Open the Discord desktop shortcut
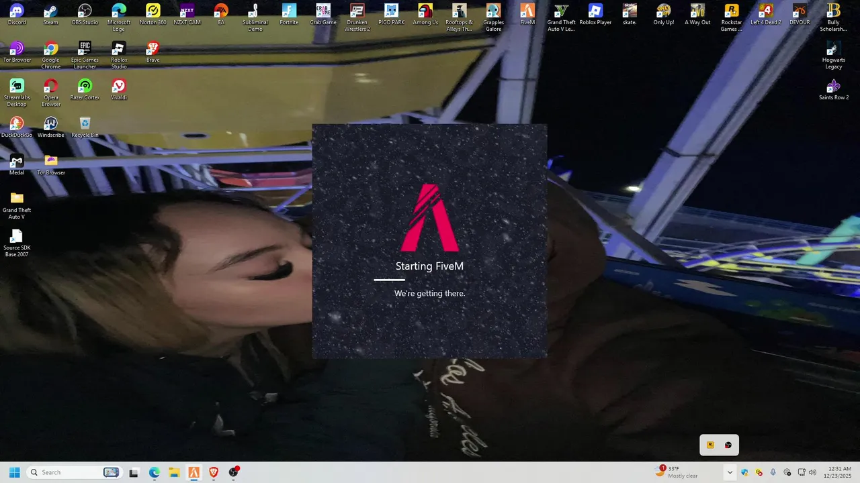The height and width of the screenshot is (483, 860). (x=17, y=15)
